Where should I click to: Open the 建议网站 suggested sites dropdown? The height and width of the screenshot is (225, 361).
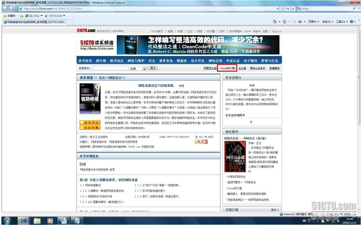[34, 16]
